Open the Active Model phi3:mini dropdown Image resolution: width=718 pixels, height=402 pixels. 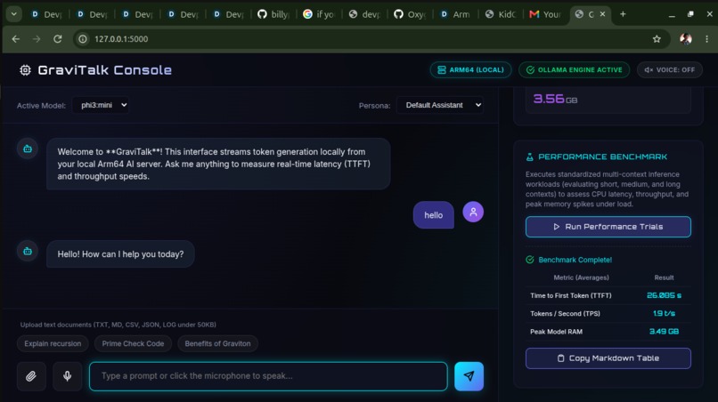pyautogui.click(x=101, y=105)
